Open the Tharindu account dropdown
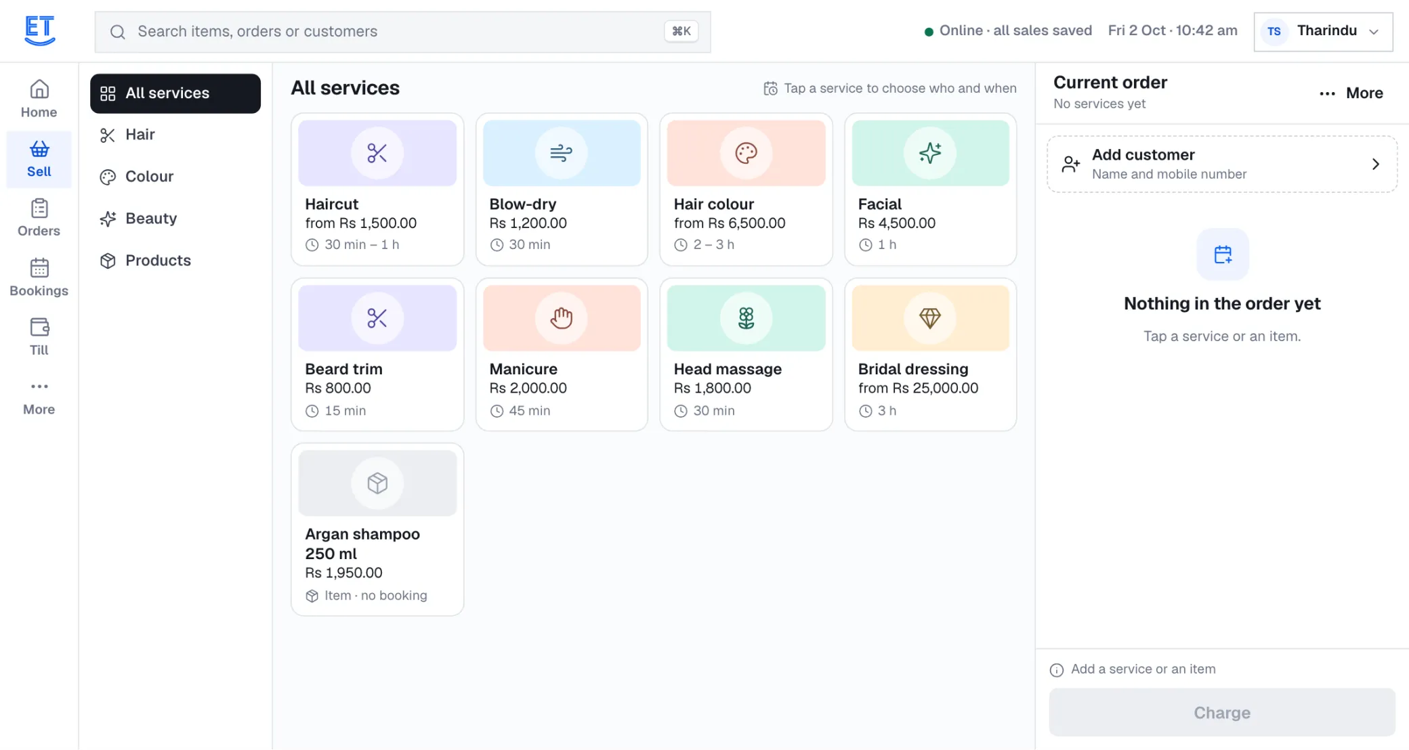The height and width of the screenshot is (750, 1409). [1323, 31]
